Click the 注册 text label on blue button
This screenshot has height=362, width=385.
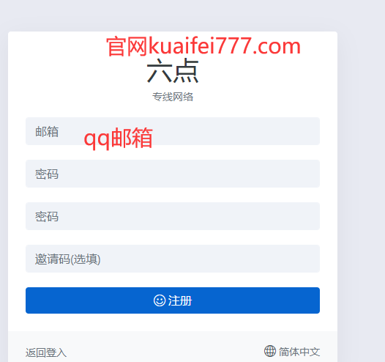(x=180, y=300)
